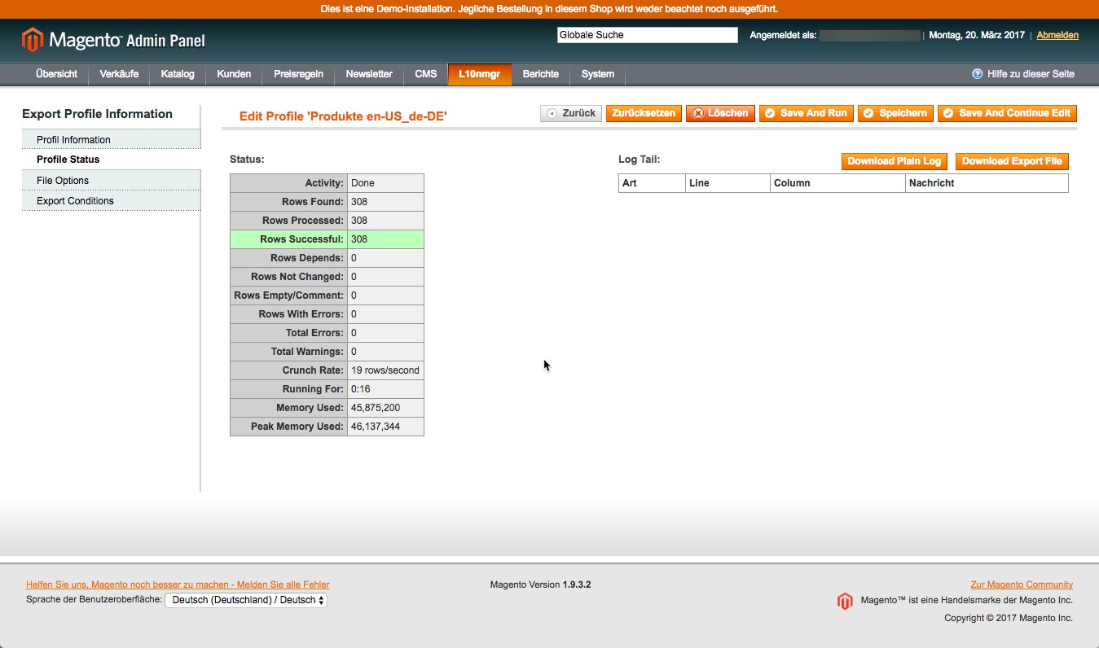Viewport: 1099px width, 648px height.
Task: Download the plain log file
Action: point(894,161)
